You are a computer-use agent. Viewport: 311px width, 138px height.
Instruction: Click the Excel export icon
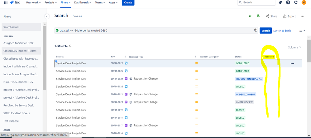(x=250, y=16)
